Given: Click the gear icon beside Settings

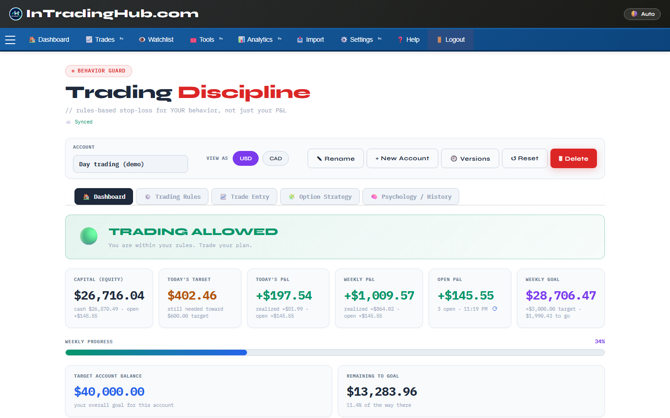Looking at the screenshot, I should click(344, 40).
